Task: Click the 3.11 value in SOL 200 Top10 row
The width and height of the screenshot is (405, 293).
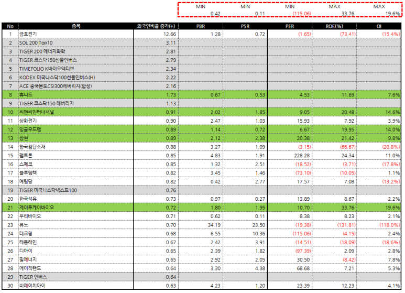Action: 171,43
